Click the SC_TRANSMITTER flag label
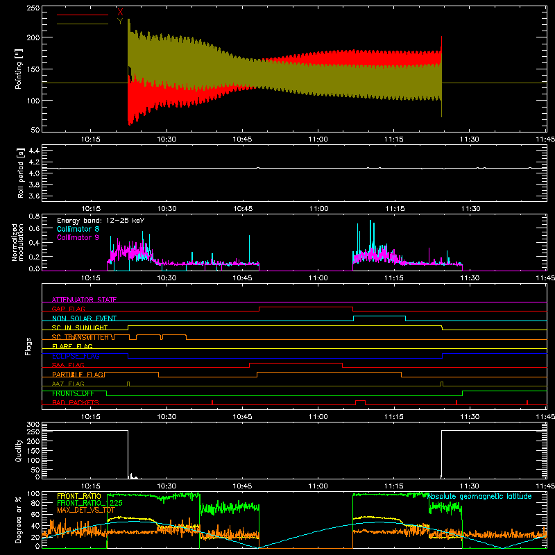 [x=80, y=337]
